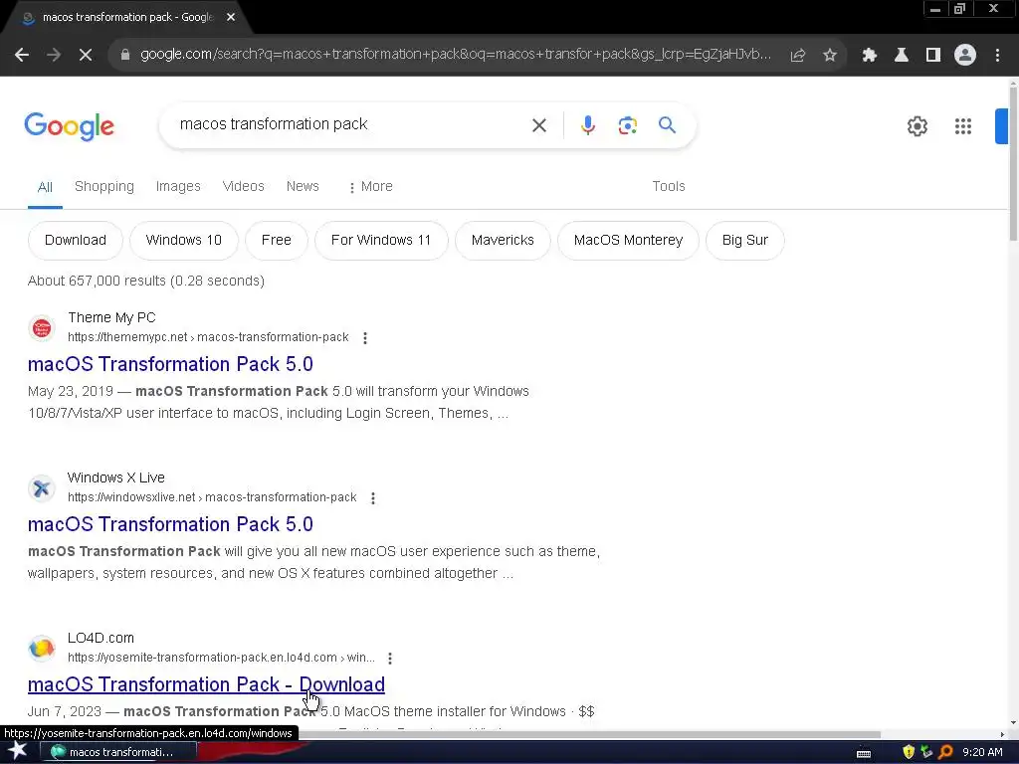The width and height of the screenshot is (1019, 764).
Task: Apply the Download filter chip
Action: coord(76,241)
